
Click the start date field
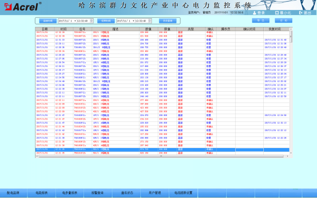click(x=66, y=21)
